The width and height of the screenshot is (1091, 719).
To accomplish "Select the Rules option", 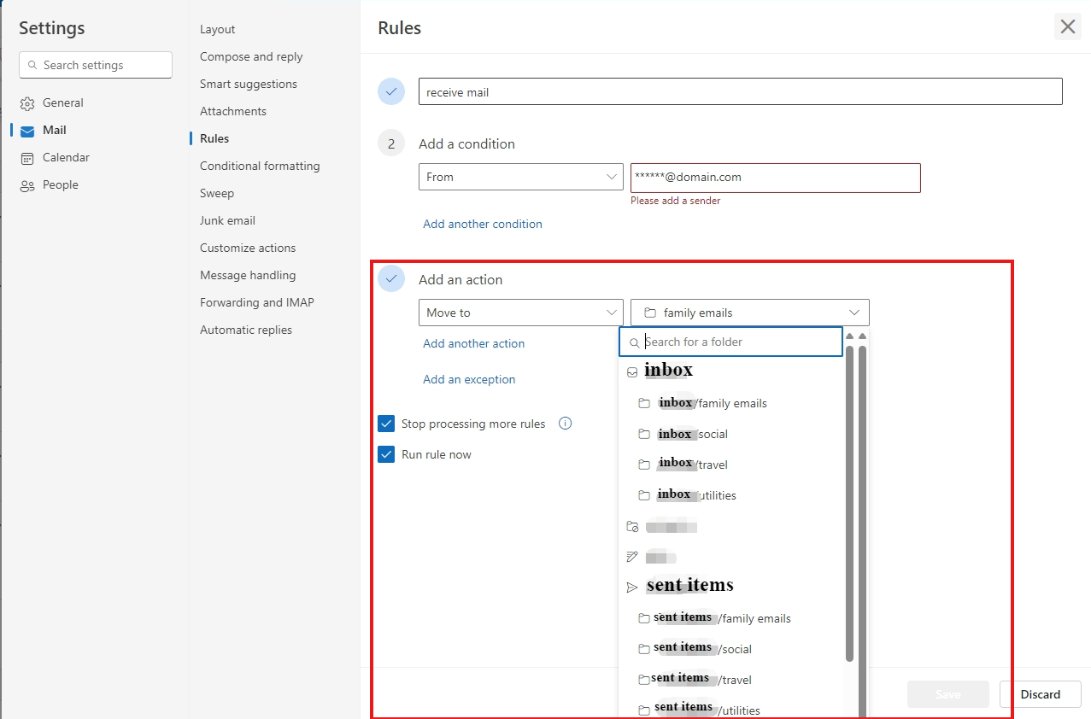I will [x=214, y=138].
